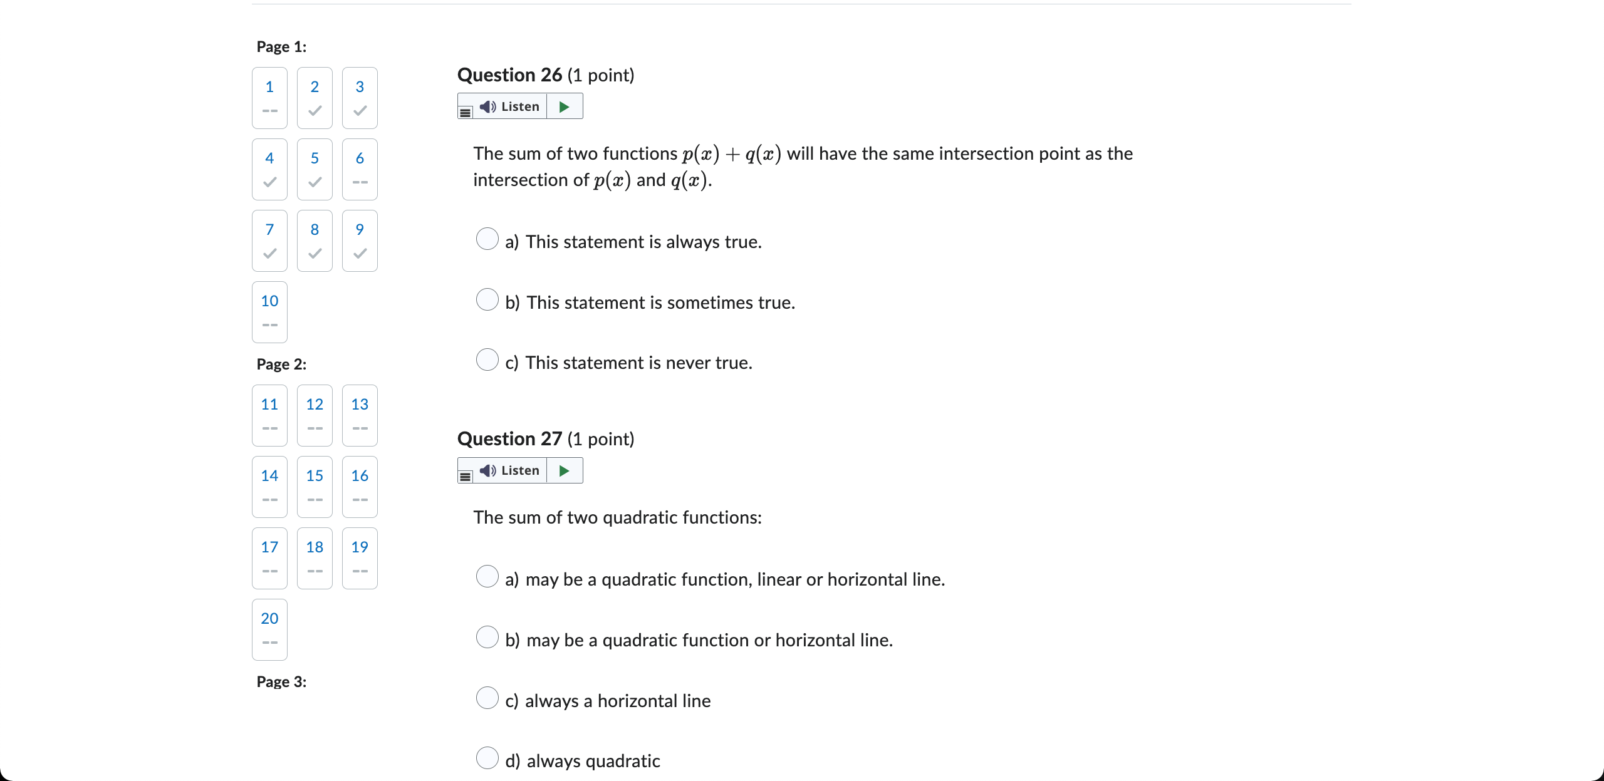Click the Page 1 section heading

click(x=281, y=46)
